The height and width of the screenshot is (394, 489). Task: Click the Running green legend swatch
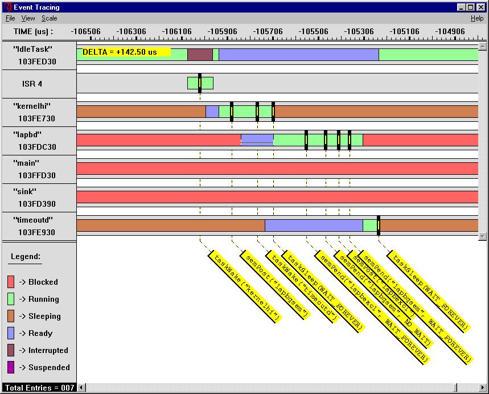pyautogui.click(x=11, y=299)
